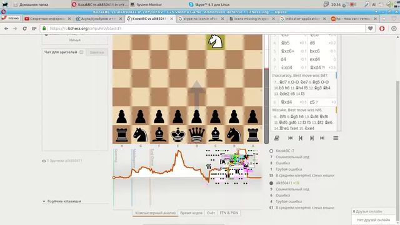
Task: Click the red Opera icon in the toolbar
Action: point(382,29)
